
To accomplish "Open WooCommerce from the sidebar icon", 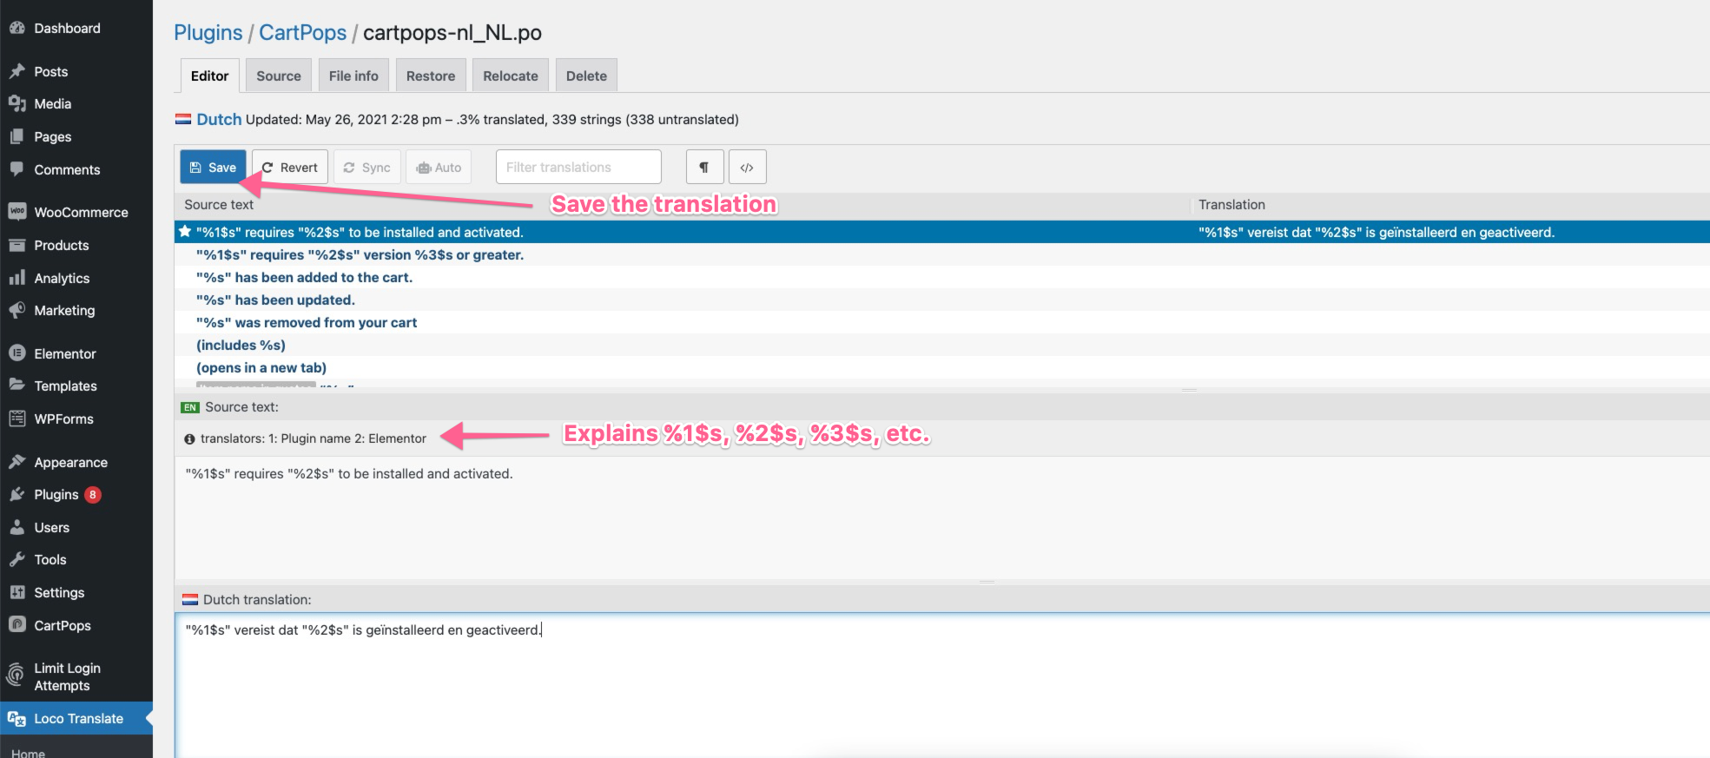I will (17, 212).
